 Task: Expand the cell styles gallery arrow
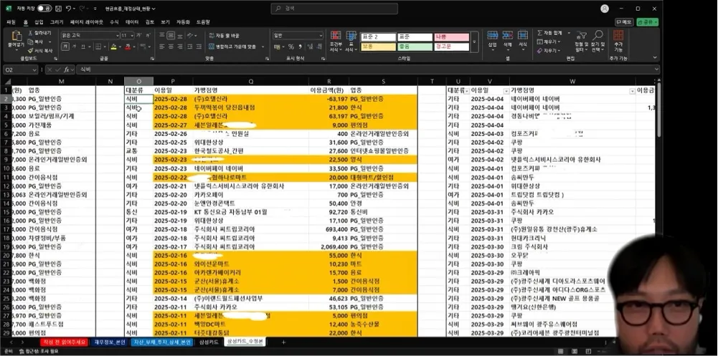click(474, 42)
